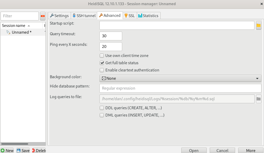Image resolution: width=264 pixels, height=153 pixels.
Task: Click into the Startup script field
Action: 177,25
